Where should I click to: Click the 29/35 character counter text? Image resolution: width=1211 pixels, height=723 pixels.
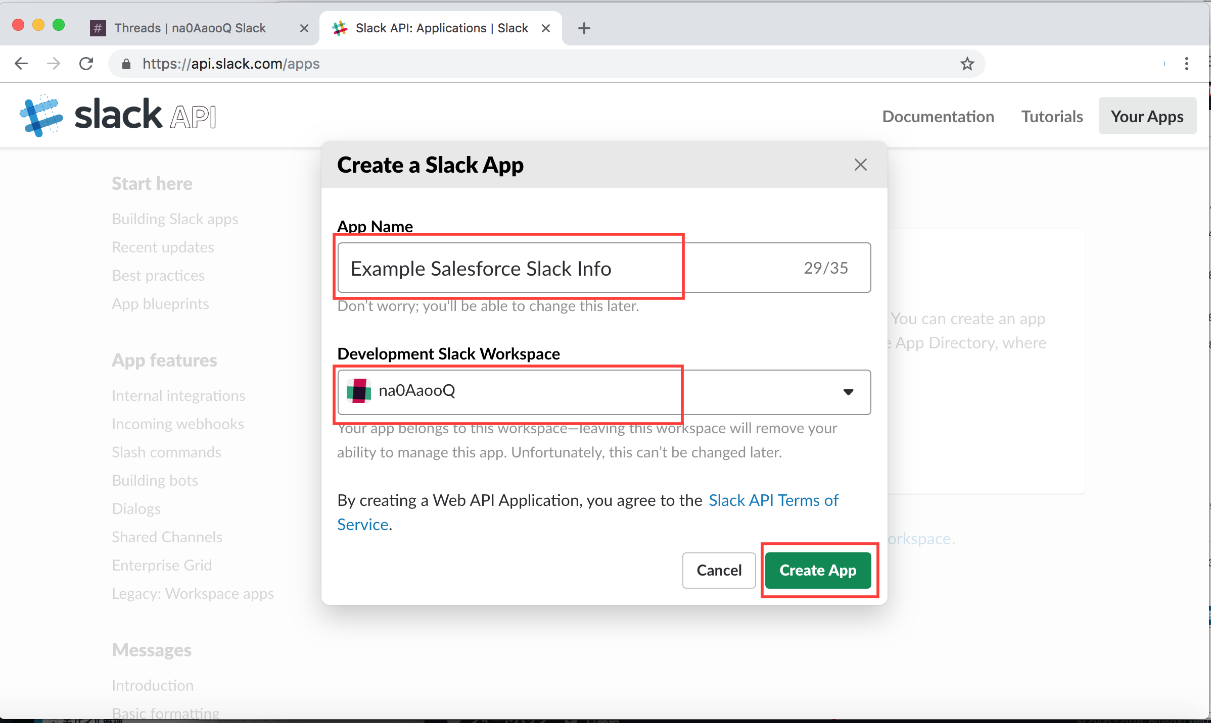pos(826,268)
